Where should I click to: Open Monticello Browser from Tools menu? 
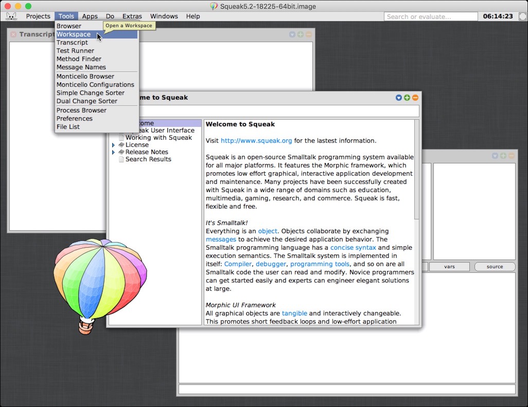(x=97, y=77)
